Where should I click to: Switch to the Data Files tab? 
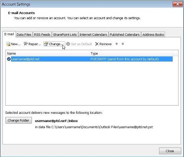coord(24,35)
